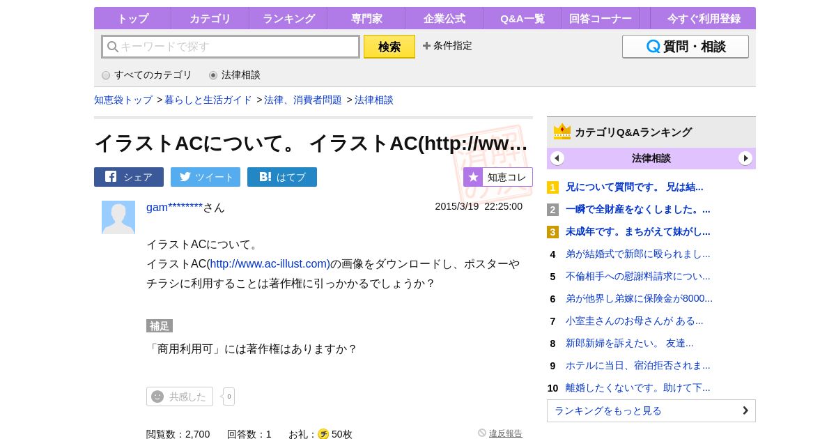Open ranking item 不倫相手への慰謝料請求につい
The image size is (836, 439).
637,276
